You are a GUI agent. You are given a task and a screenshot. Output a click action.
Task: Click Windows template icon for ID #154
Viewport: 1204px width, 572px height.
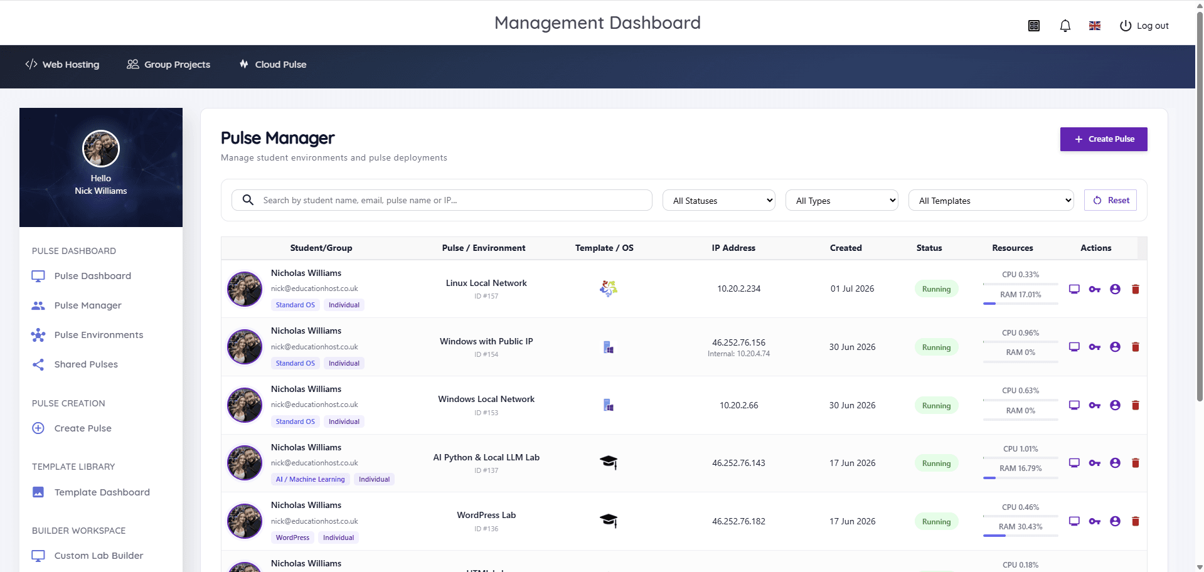click(608, 347)
